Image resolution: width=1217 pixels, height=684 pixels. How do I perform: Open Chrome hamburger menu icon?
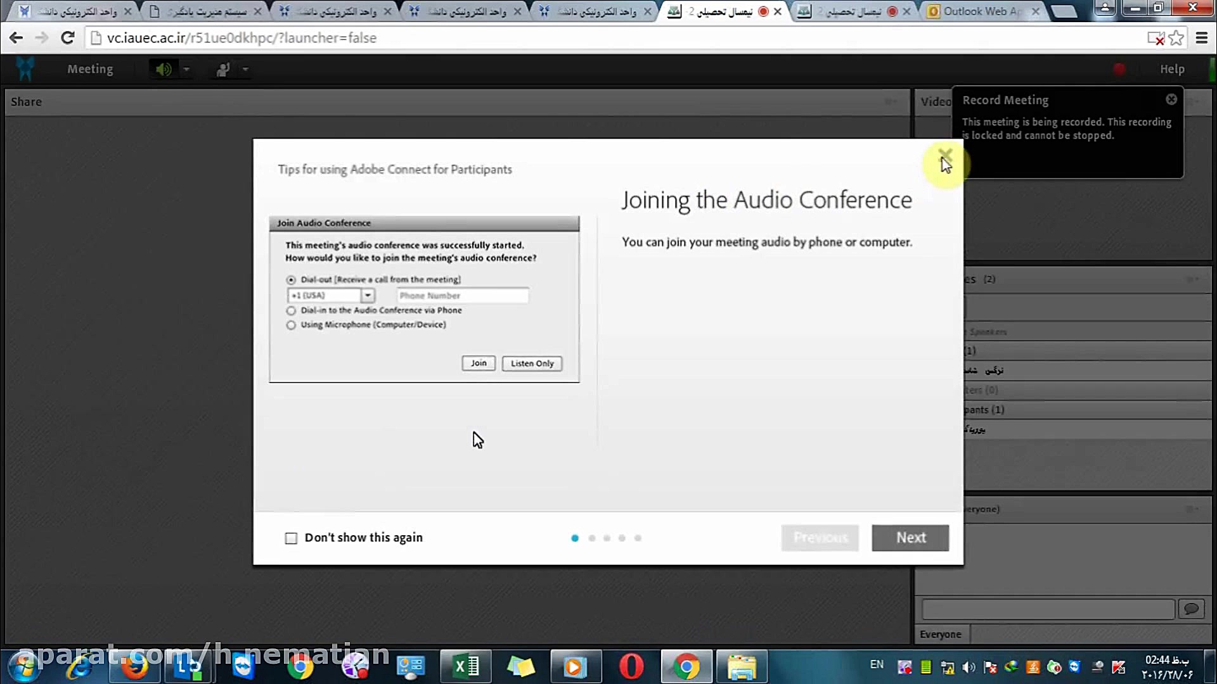point(1201,38)
